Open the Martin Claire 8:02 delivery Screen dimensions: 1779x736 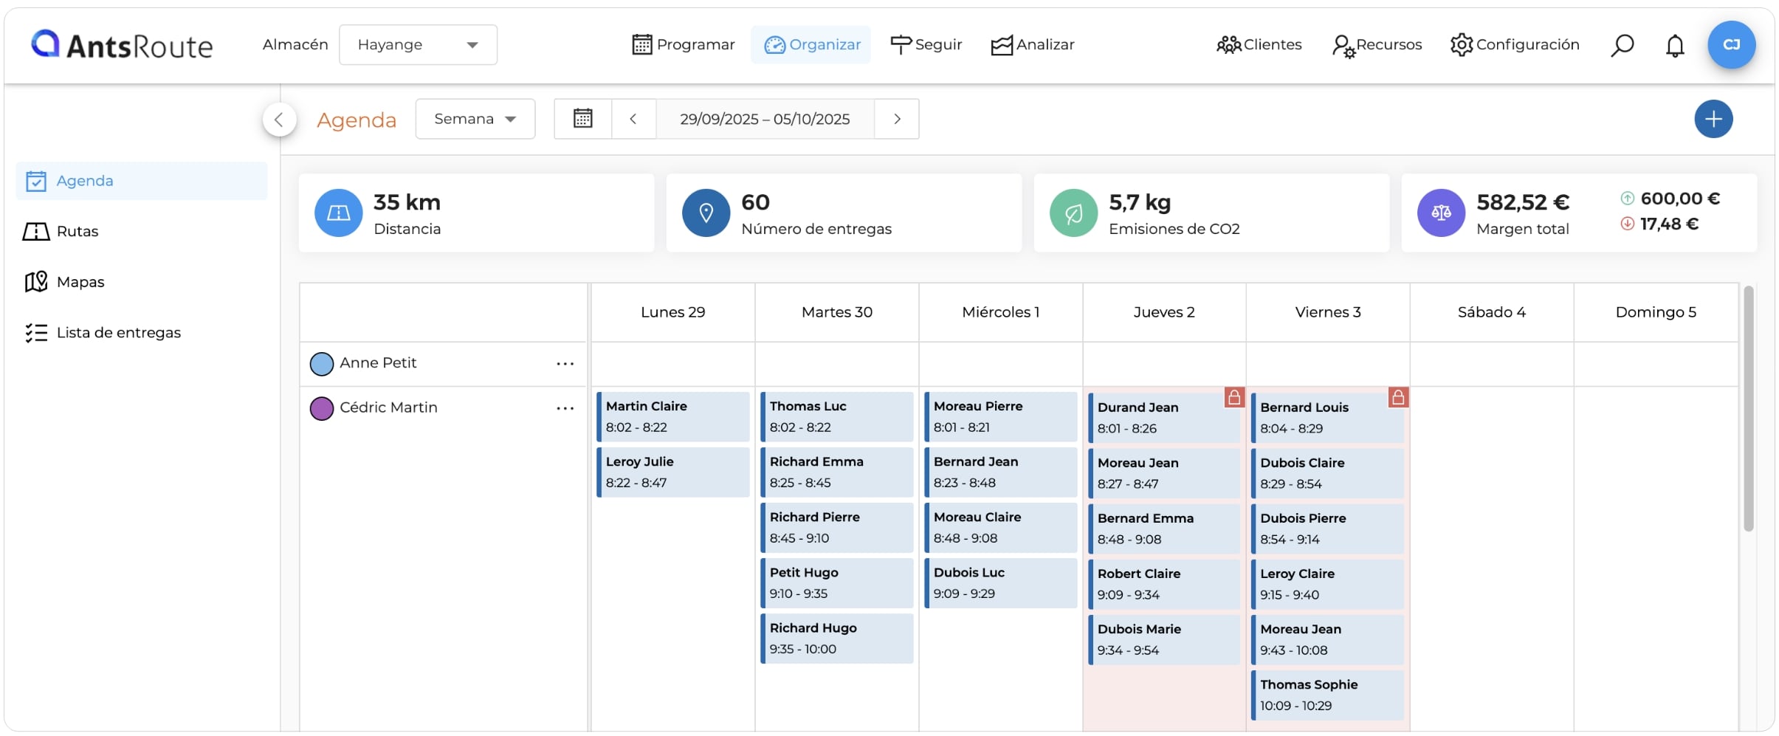coord(673,416)
